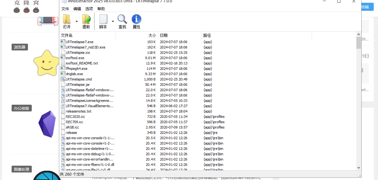Select the LRTimelapse7_noD3D.exe file icon

coord(63,47)
